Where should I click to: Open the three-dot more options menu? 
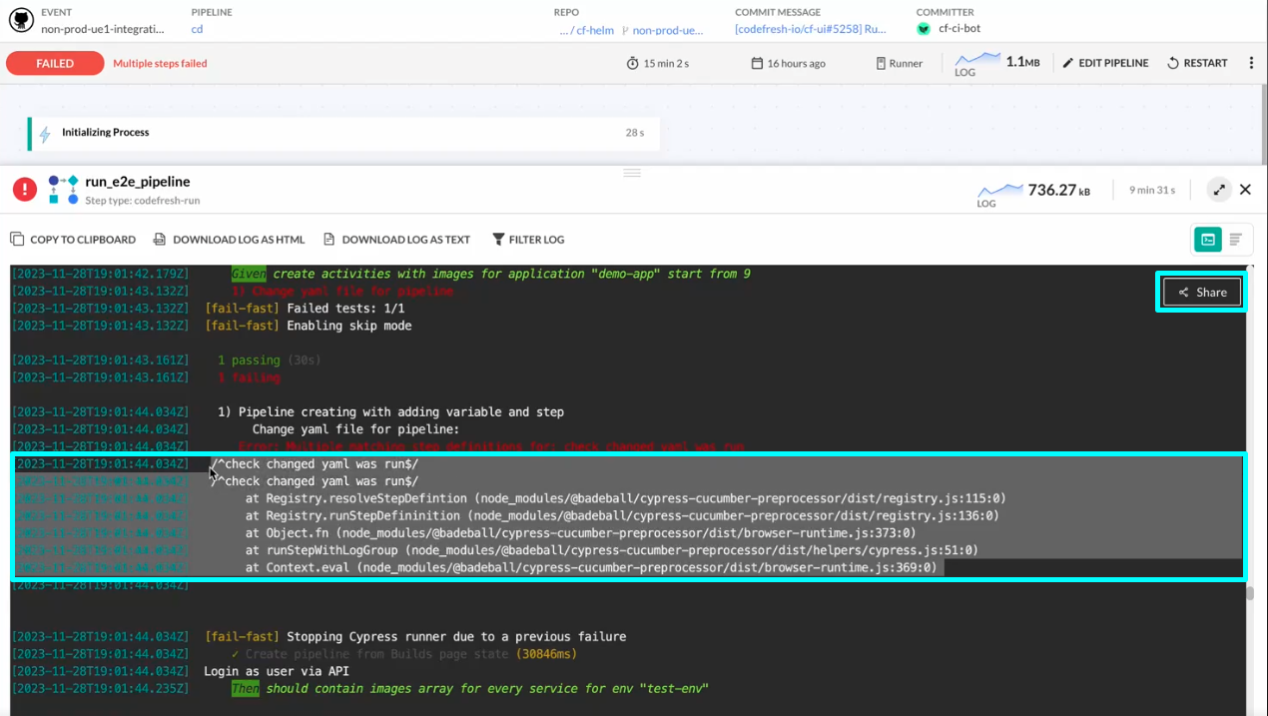pyautogui.click(x=1251, y=63)
